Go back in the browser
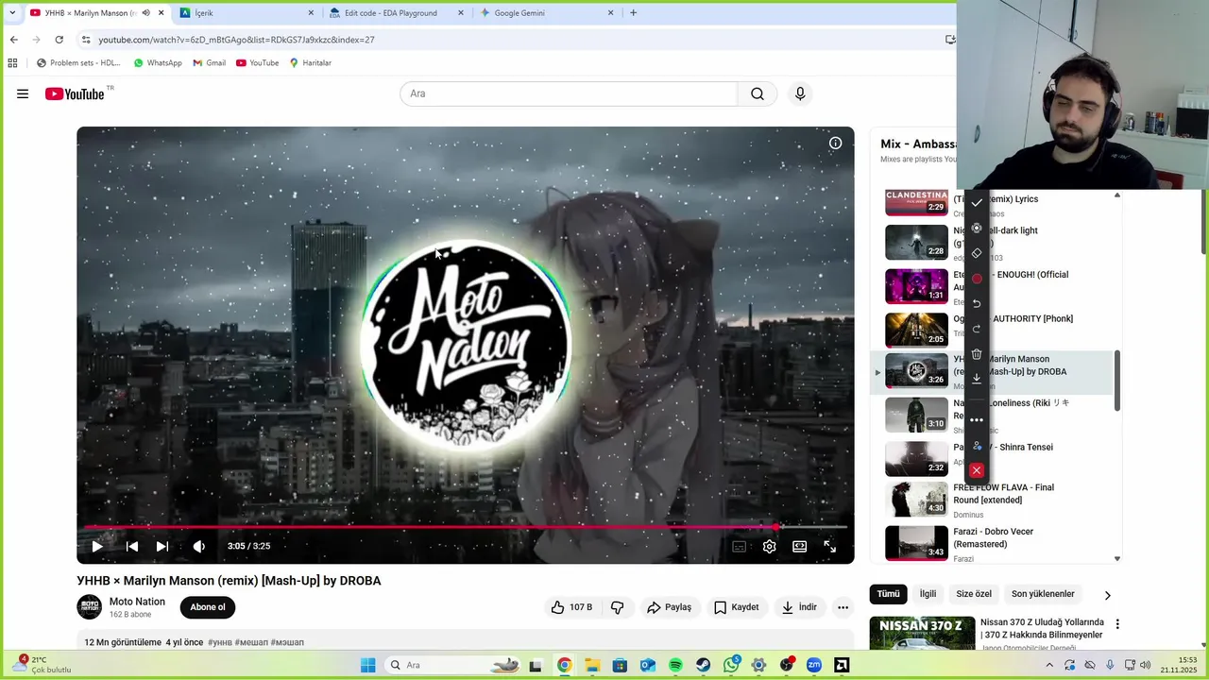 point(13,40)
